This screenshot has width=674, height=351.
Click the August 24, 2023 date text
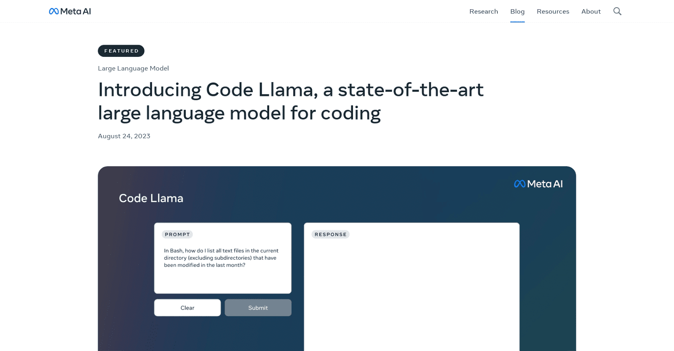pos(123,136)
